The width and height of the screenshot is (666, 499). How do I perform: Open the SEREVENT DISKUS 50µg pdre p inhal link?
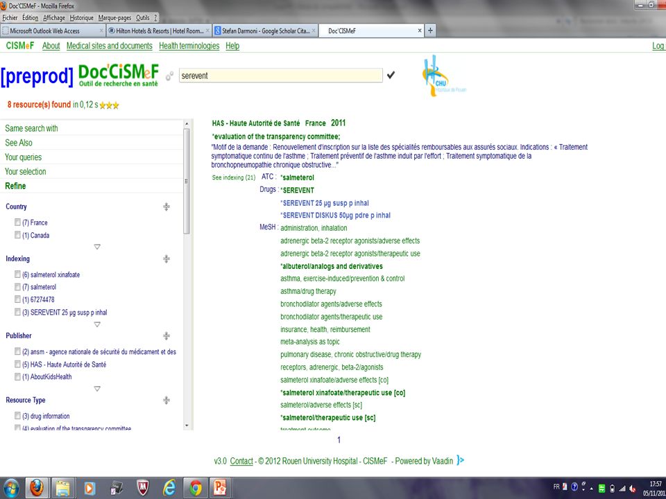pos(336,215)
